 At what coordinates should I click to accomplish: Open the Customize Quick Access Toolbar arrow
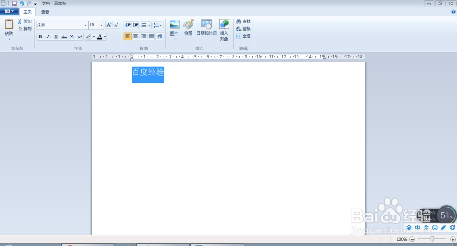(35, 4)
